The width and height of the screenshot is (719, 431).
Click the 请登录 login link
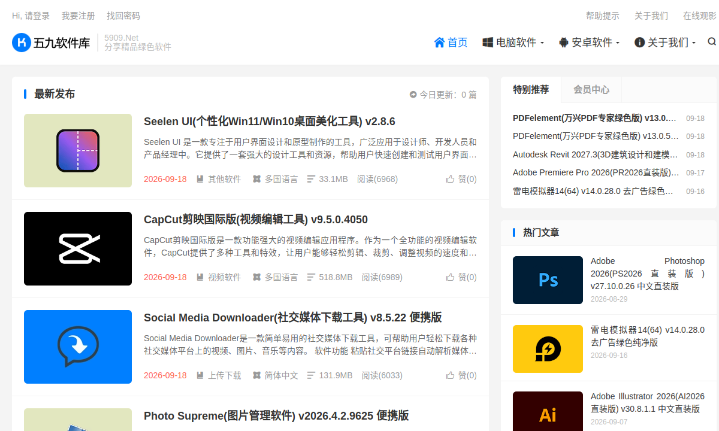[x=37, y=16]
